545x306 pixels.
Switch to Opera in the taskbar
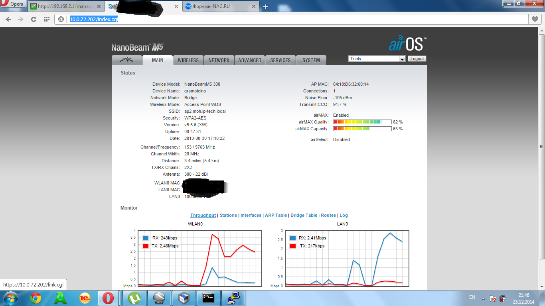(109, 298)
